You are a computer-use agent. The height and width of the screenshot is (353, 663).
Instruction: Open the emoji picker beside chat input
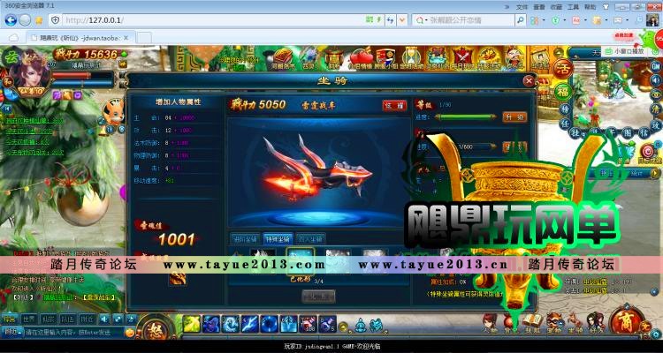pyautogui.click(x=129, y=333)
